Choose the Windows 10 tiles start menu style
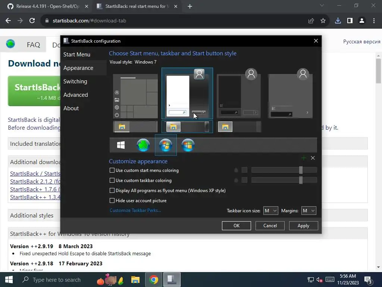 [135, 96]
